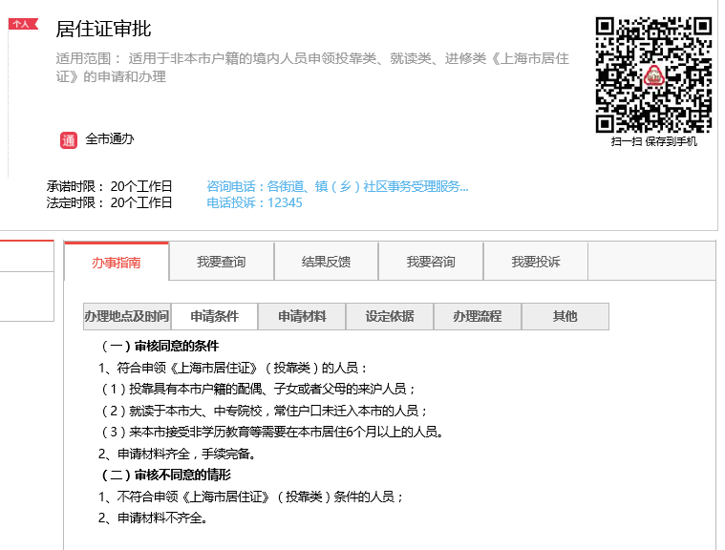Go to the 结果反馈 tab
Viewport: 725px width, 550px height.
coord(326,262)
